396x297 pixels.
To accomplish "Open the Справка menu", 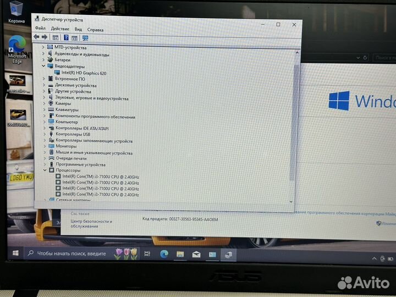I will 95,29.
